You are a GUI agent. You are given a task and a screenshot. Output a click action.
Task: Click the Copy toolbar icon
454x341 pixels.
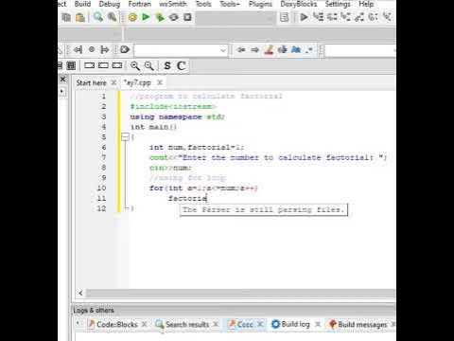tap(66, 17)
